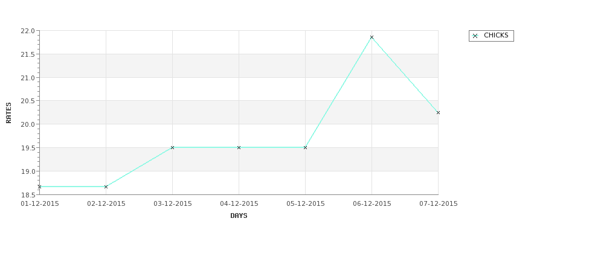
Task: Click the DAYS x-axis title
Action: click(239, 216)
